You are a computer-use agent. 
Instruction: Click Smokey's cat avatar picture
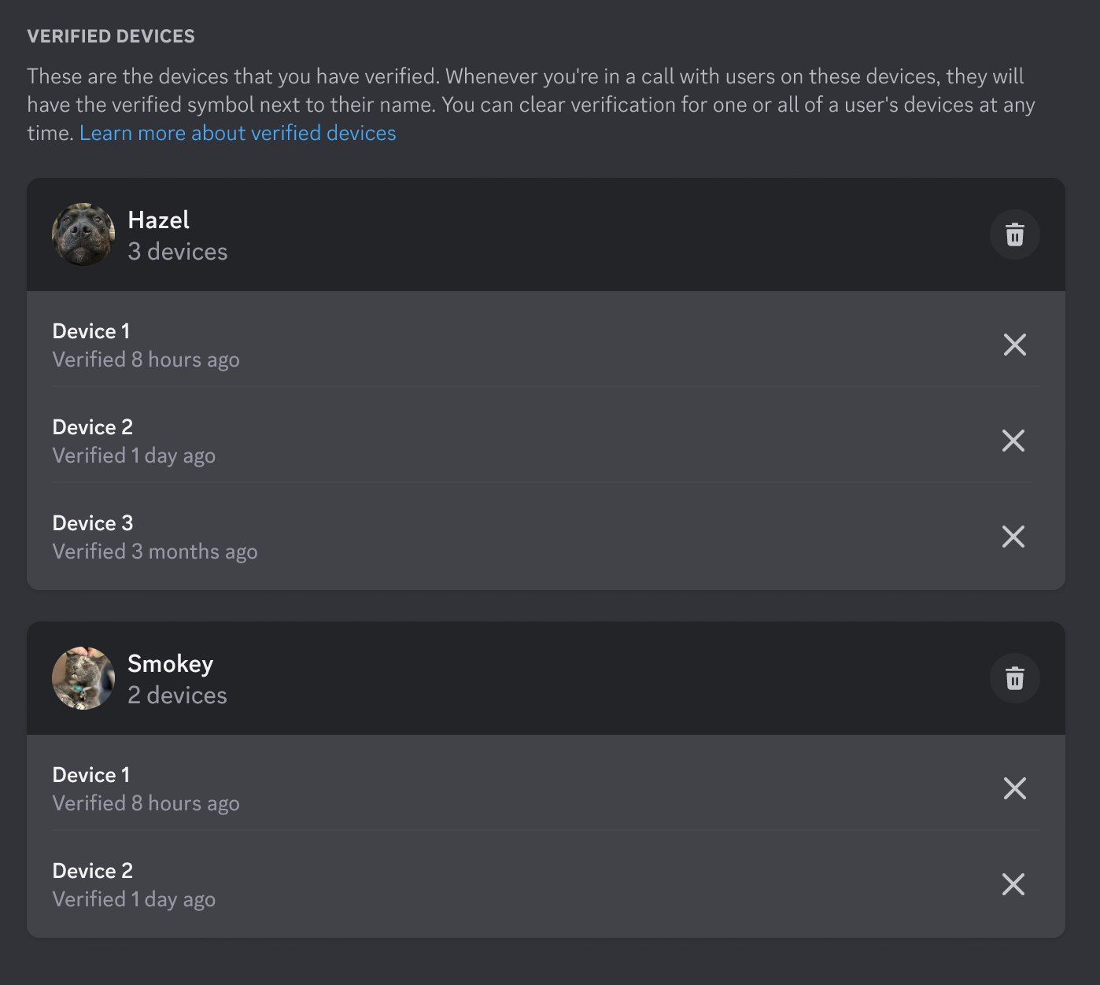coord(83,678)
